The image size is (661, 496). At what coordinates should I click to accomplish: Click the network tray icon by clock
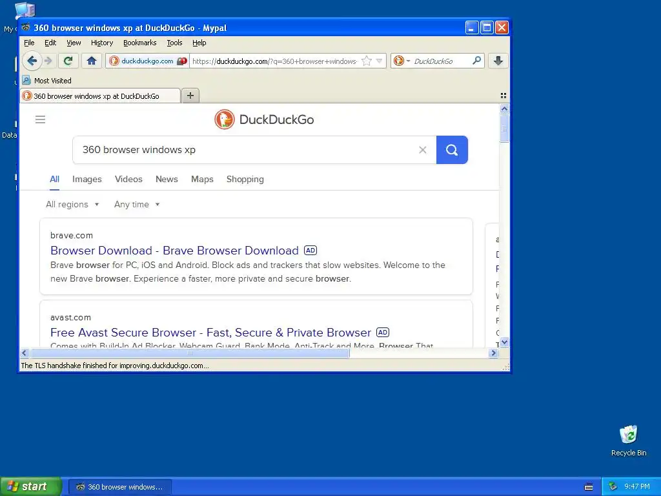(x=613, y=487)
